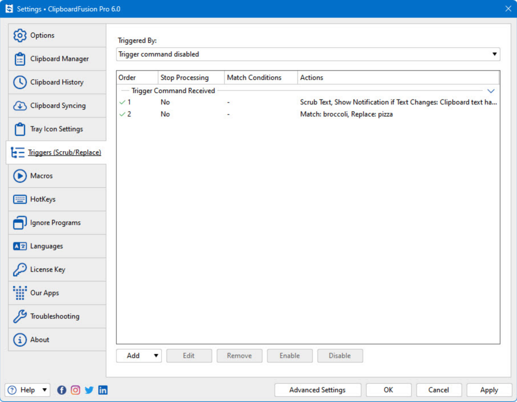Screen dimensions: 517x402
Task: Close the Settings window
Action: coord(508,9)
